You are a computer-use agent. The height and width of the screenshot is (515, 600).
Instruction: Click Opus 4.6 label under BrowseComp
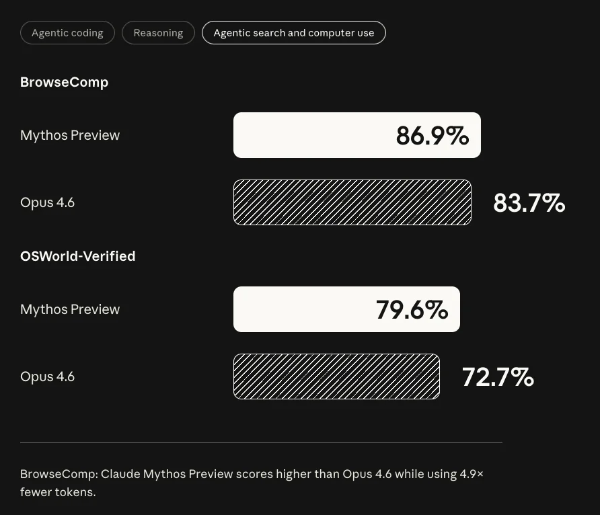[48, 202]
